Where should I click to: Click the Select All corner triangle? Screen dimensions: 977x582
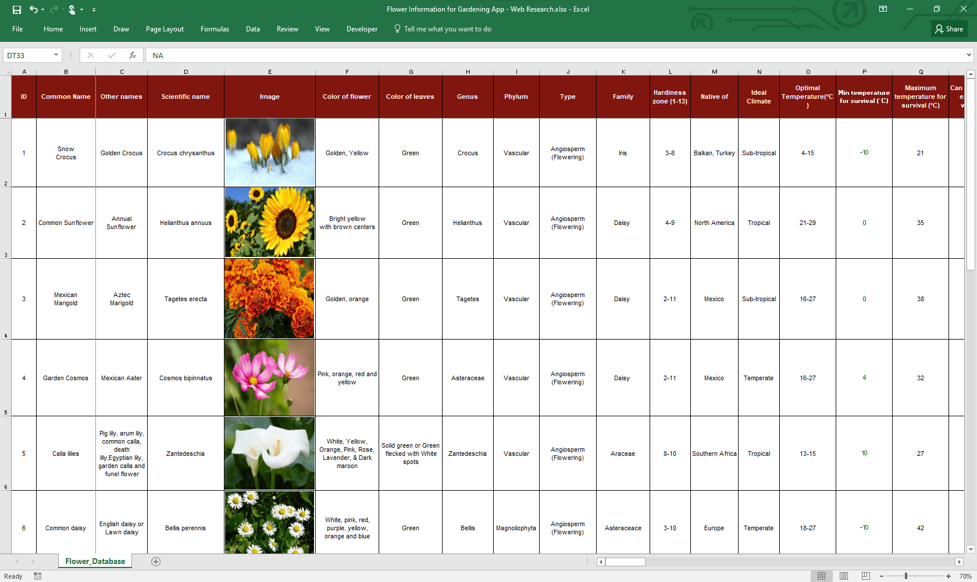6,72
